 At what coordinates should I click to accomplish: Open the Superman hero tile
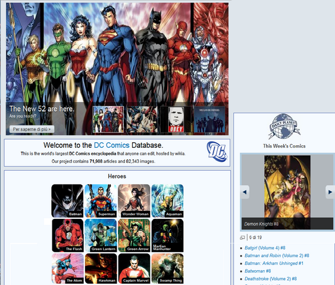(x=101, y=201)
